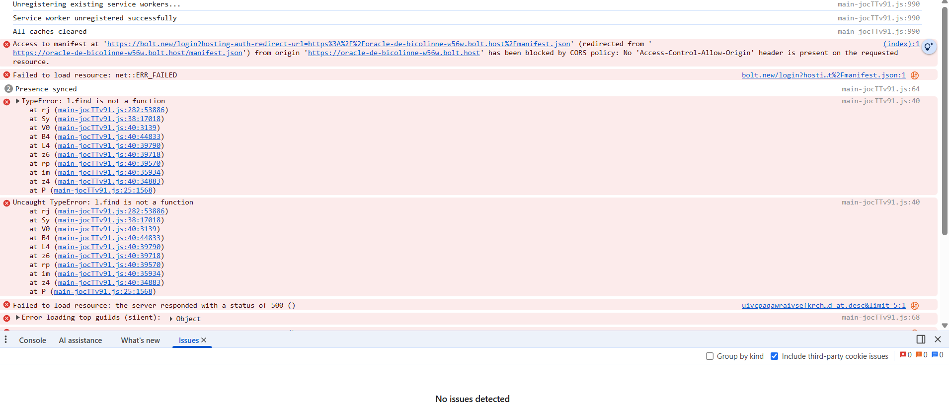This screenshot has height=403, width=949.
Task: Click the drawer layout toggle icon
Action: [921, 339]
